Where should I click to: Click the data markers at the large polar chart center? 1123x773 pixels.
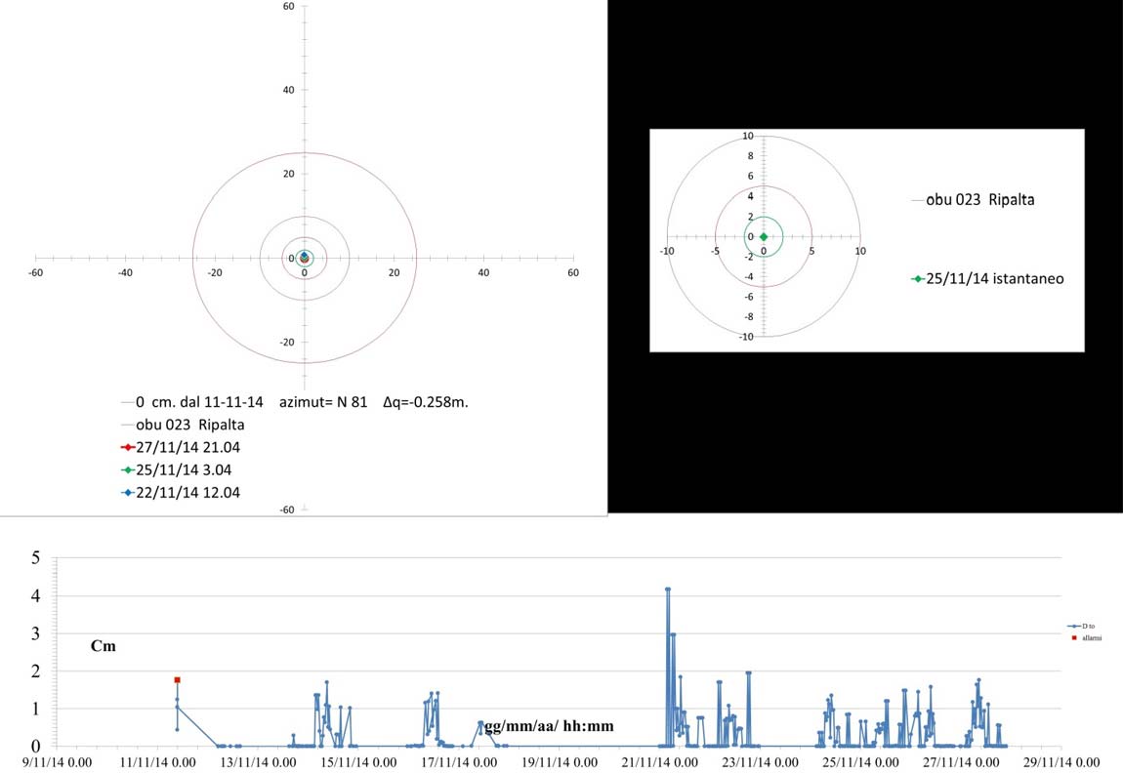(x=304, y=258)
